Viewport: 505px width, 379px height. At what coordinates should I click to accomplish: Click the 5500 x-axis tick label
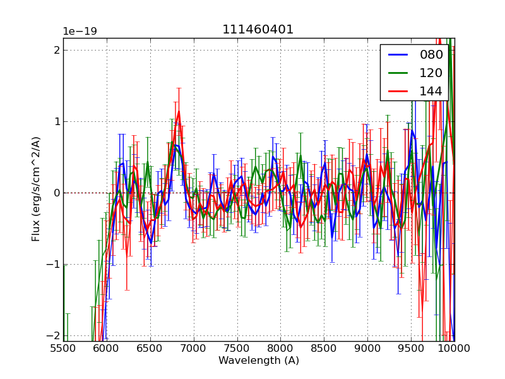[63, 348]
